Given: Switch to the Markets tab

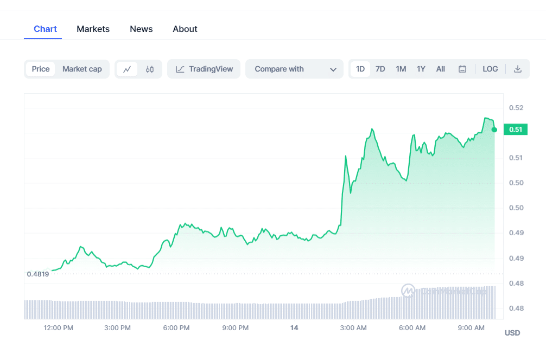Looking at the screenshot, I should pos(93,29).
